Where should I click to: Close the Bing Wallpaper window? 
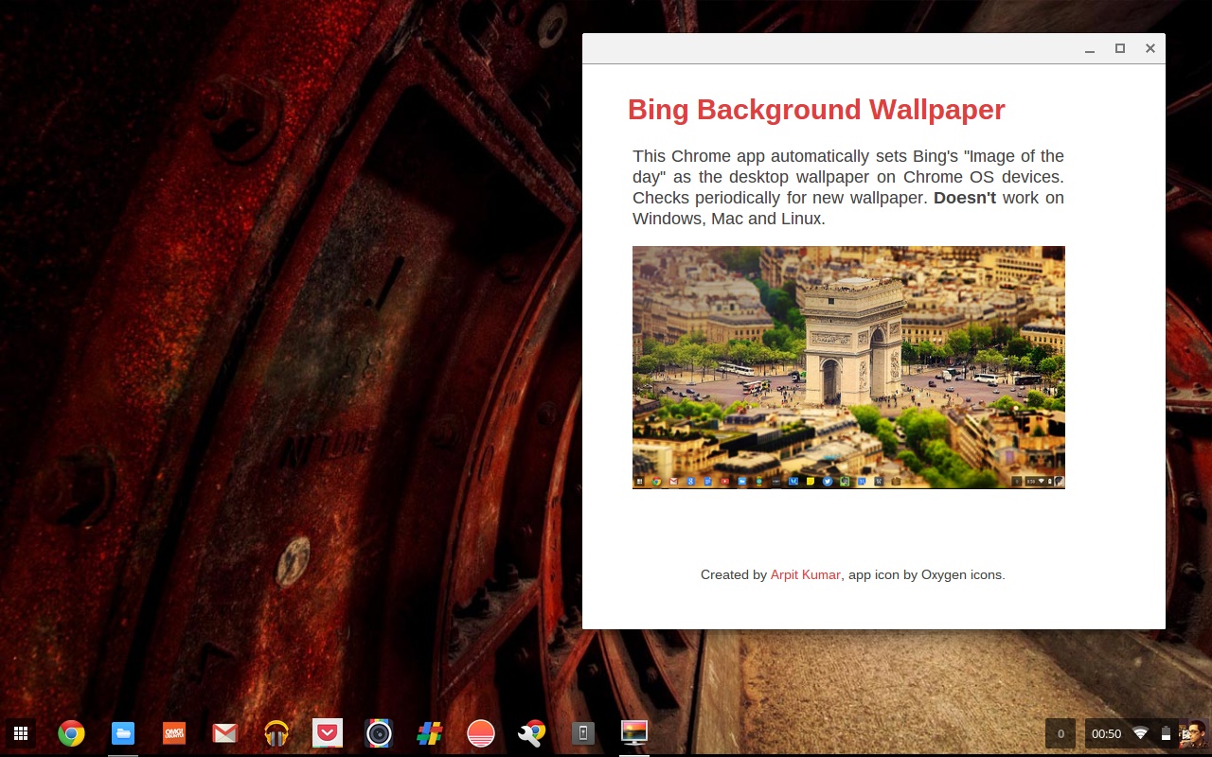pyautogui.click(x=1150, y=48)
